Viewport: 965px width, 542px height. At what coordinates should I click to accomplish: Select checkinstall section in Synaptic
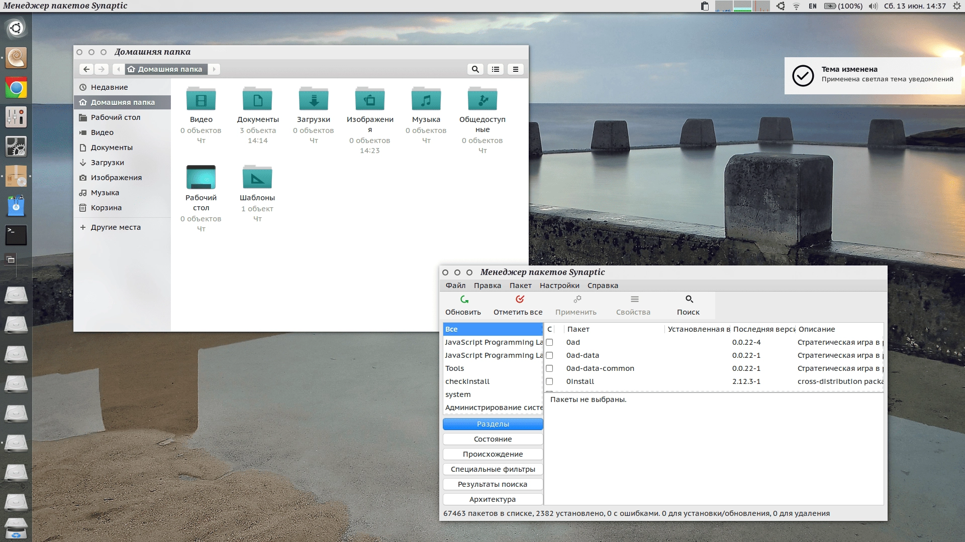click(493, 381)
